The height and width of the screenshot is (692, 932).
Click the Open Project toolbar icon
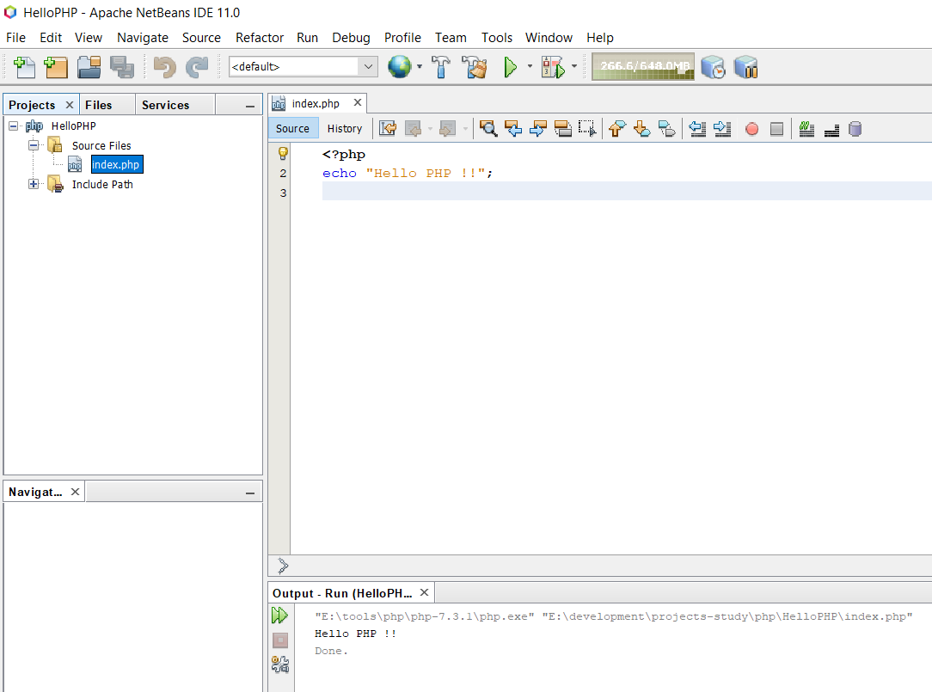tap(89, 67)
